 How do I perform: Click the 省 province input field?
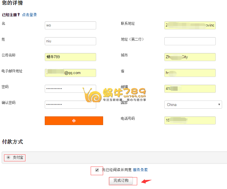coord(190,73)
